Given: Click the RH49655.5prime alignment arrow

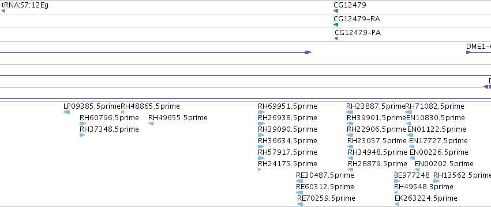Looking at the screenshot, I should (x=151, y=124).
